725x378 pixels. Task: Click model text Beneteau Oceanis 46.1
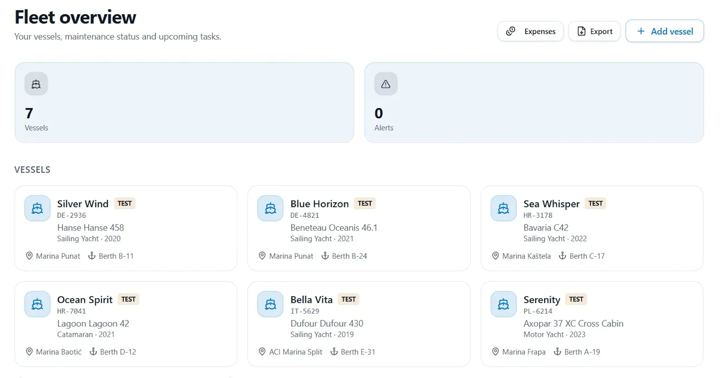point(334,228)
